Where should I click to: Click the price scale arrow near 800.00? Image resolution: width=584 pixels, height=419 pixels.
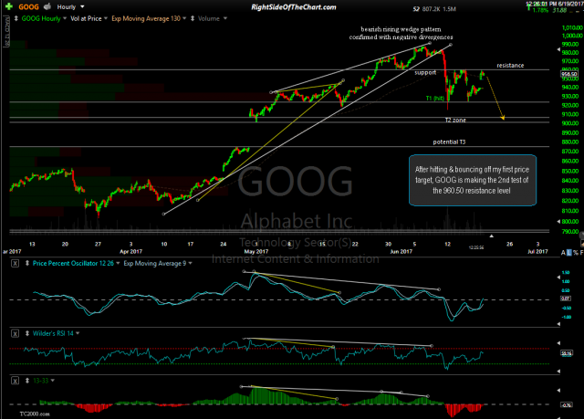(558, 222)
